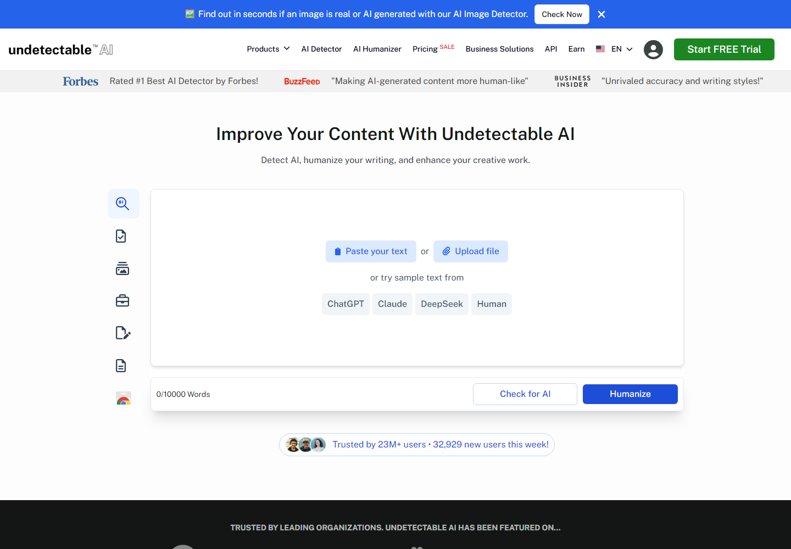Click the Trusted by 23M+ users badge
This screenshot has height=549, width=791.
(x=417, y=445)
